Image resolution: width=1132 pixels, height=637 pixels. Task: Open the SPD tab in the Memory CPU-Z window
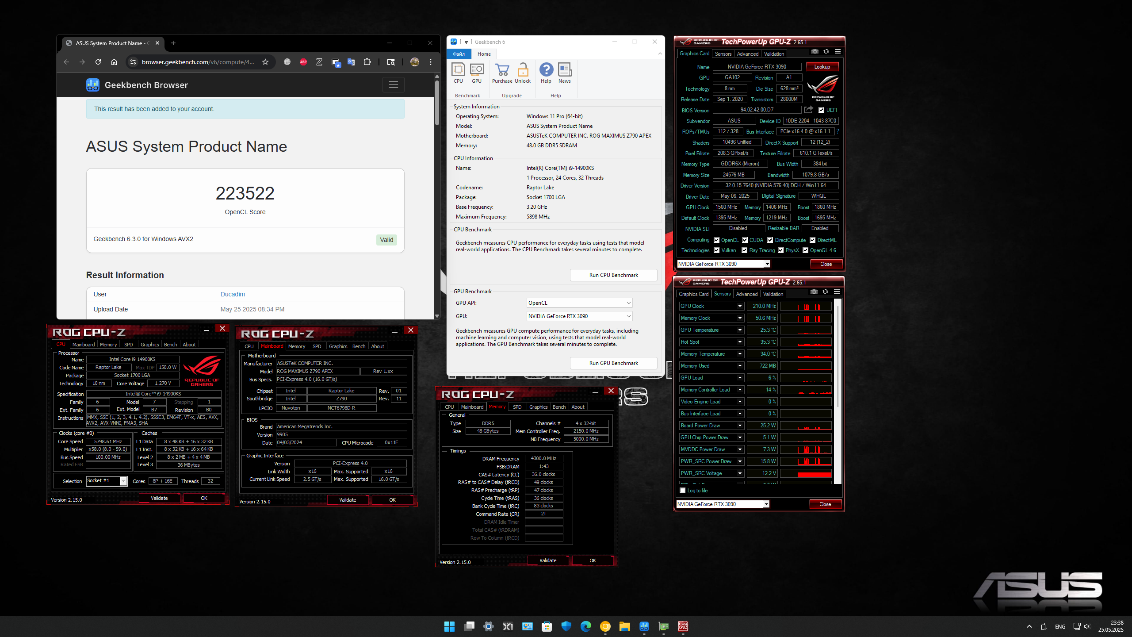517,407
